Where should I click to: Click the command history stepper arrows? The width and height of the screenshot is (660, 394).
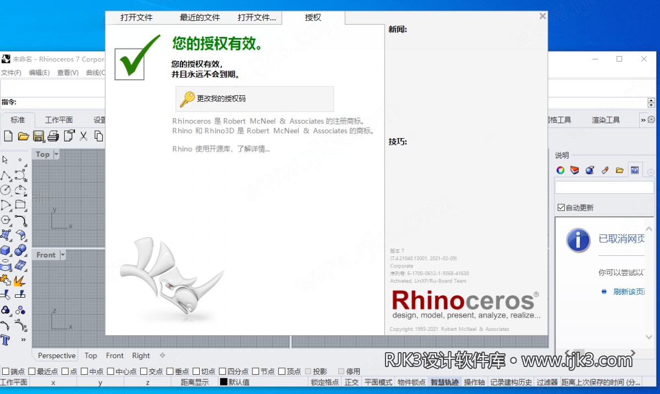pos(651,102)
